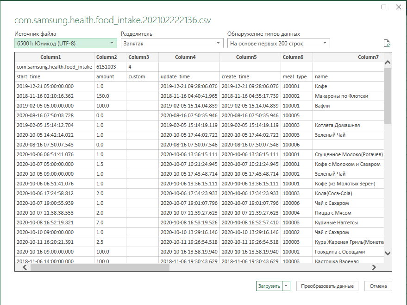Click the Загрузить button
The image size is (407, 305).
click(269, 286)
